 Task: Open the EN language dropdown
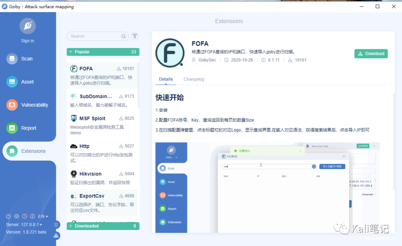point(42,216)
